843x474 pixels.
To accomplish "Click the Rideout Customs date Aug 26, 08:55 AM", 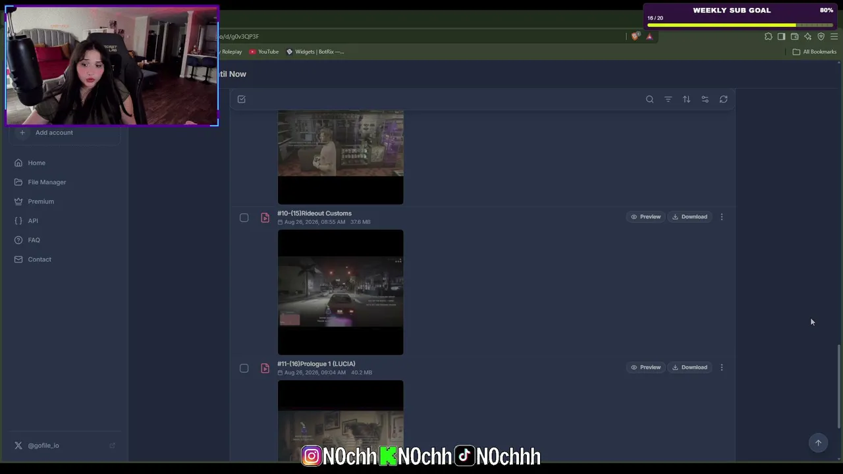I will point(314,223).
